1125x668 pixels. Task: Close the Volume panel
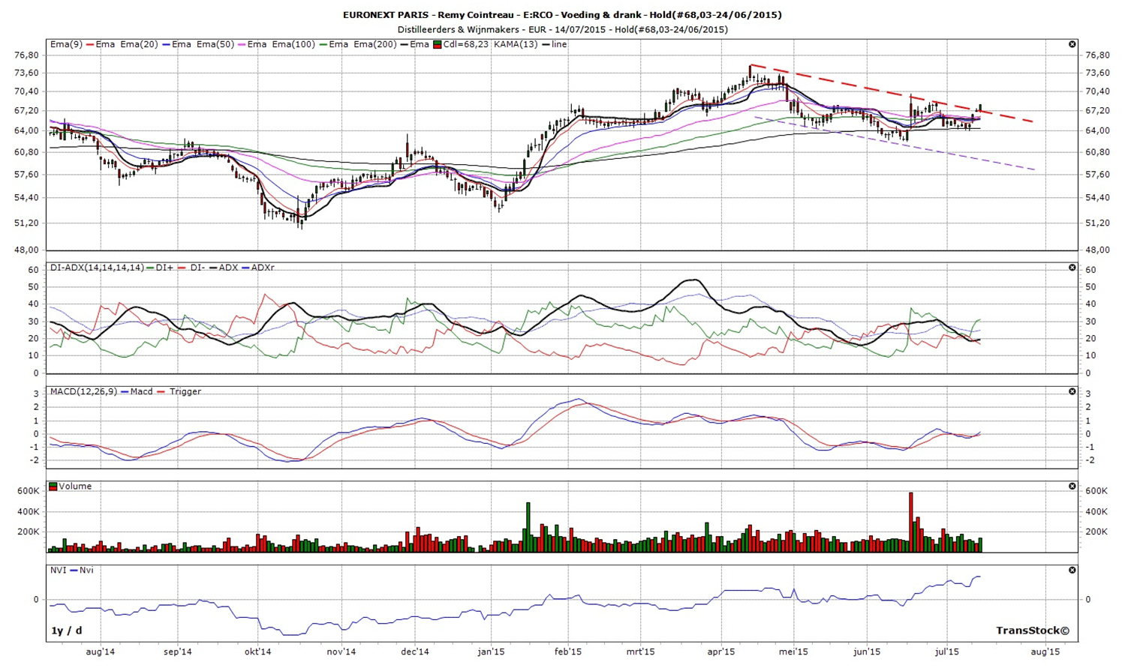(x=1072, y=487)
